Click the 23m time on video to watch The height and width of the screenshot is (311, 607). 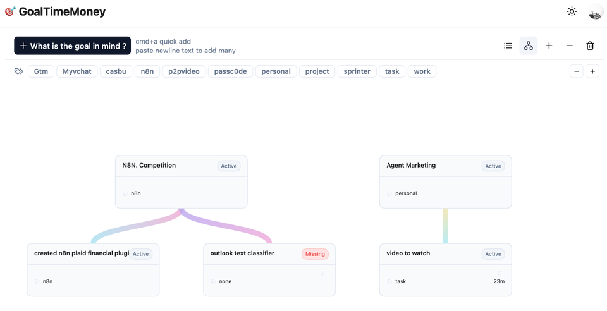pos(499,281)
